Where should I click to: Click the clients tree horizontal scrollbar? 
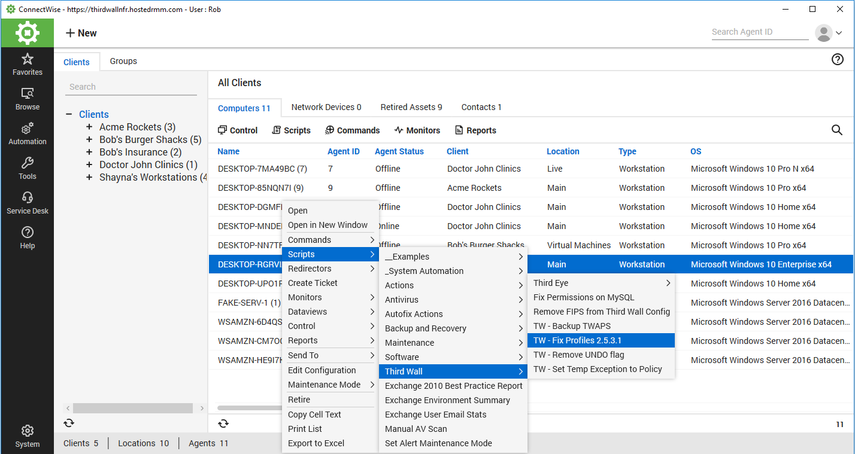point(133,408)
